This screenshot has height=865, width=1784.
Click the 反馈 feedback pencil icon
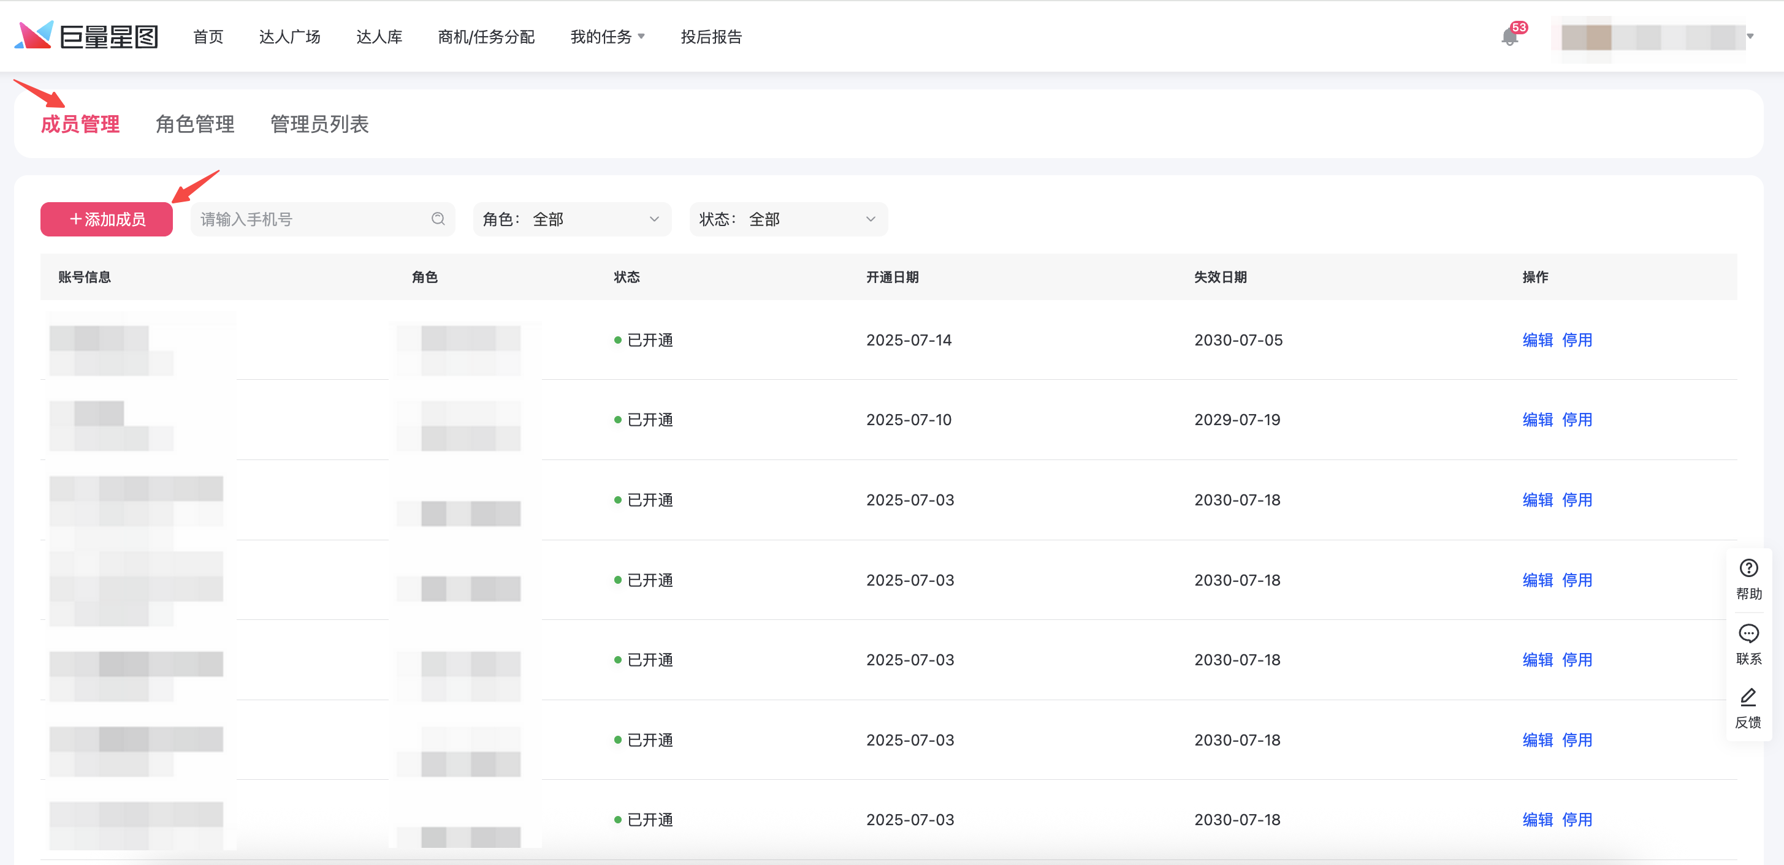(1748, 698)
